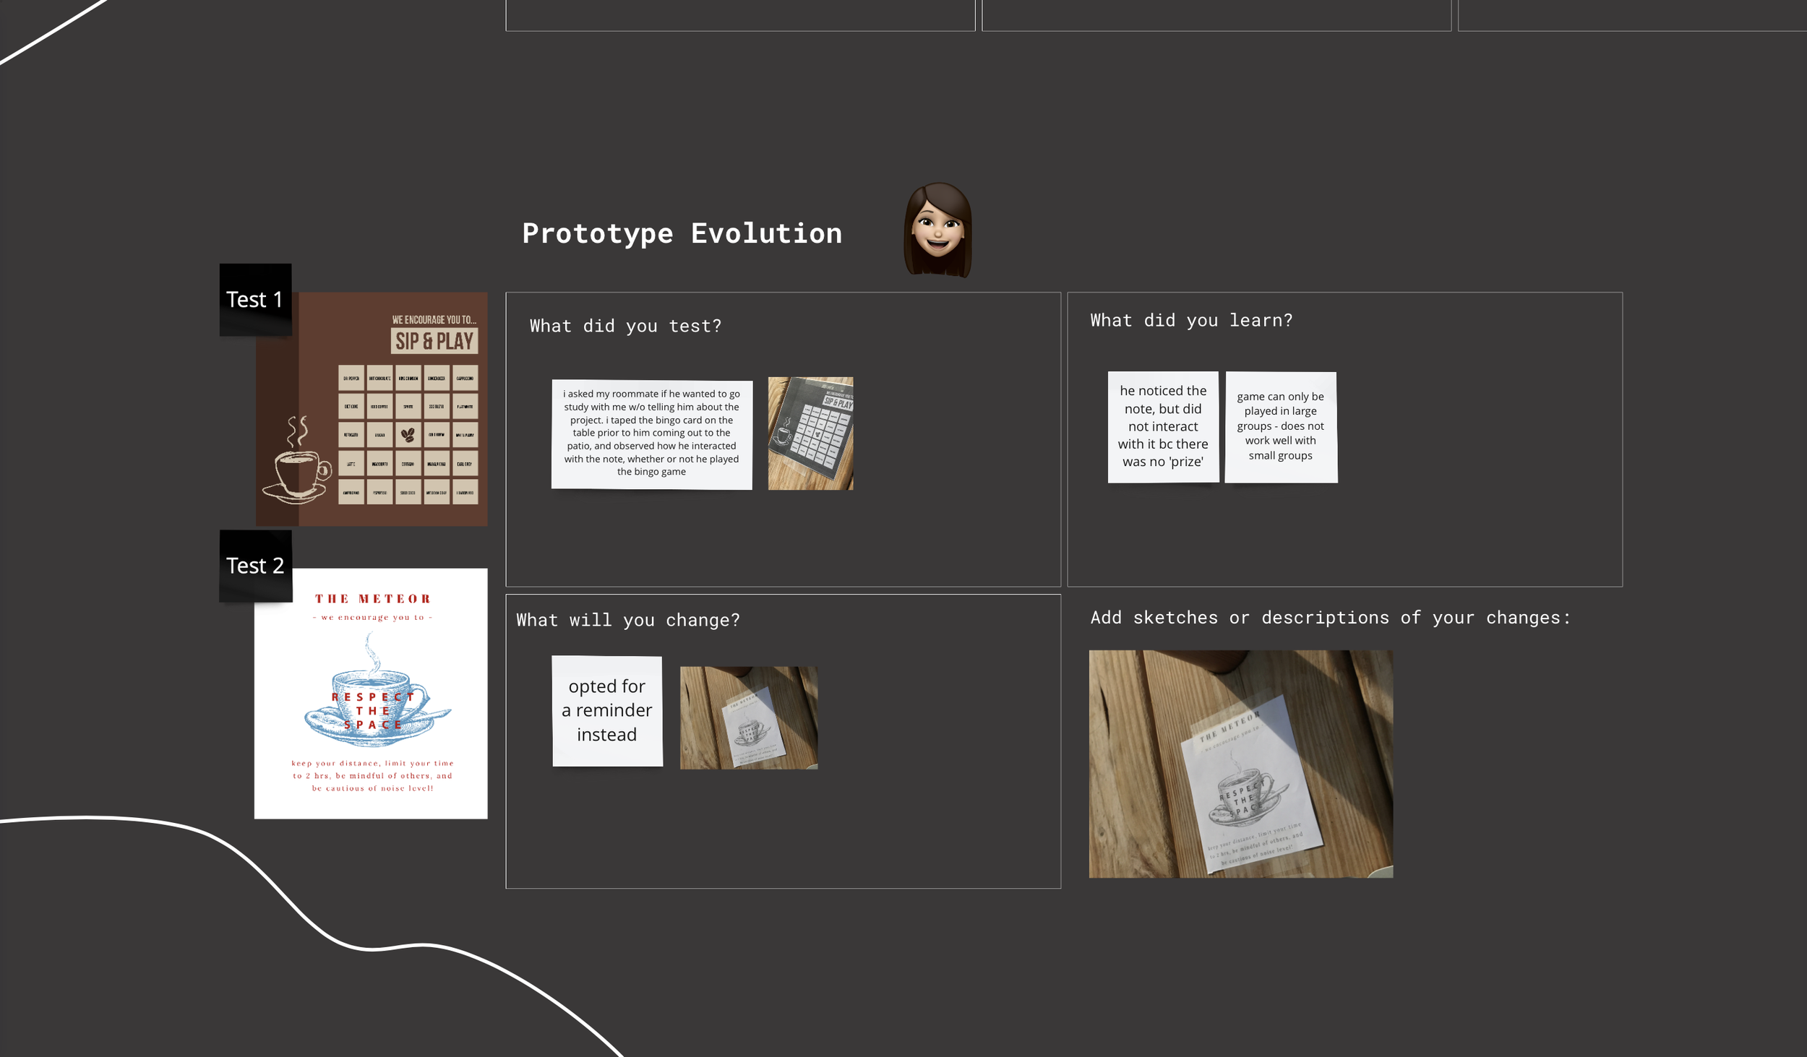
Task: Click the 'What did you learn?' heading
Action: (x=1190, y=320)
